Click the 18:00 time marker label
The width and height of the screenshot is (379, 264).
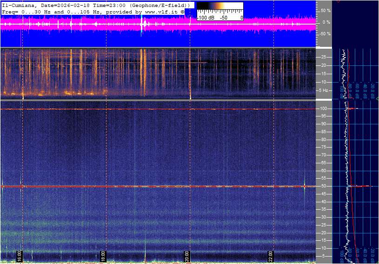pos(103,256)
